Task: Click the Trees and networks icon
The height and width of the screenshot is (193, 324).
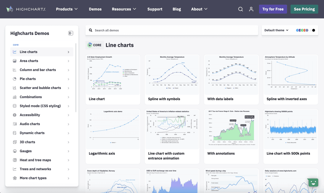Action: pyautogui.click(x=15, y=169)
